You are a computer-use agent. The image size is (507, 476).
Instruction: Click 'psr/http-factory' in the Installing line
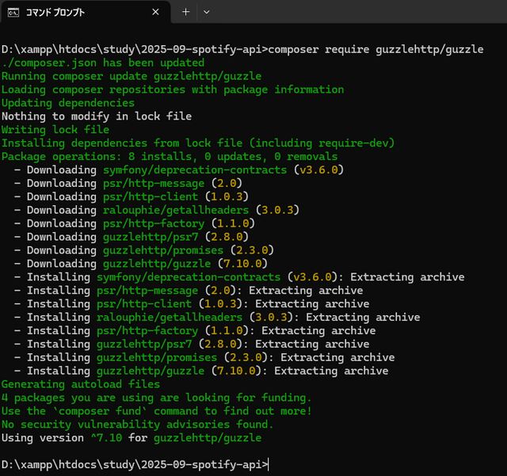coord(147,330)
